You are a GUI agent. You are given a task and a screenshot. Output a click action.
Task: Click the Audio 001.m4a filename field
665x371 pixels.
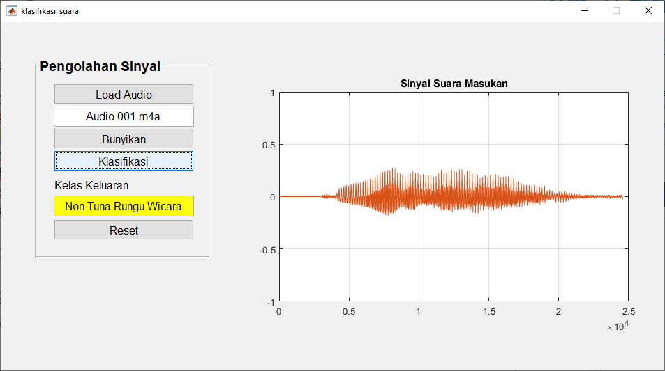click(124, 116)
